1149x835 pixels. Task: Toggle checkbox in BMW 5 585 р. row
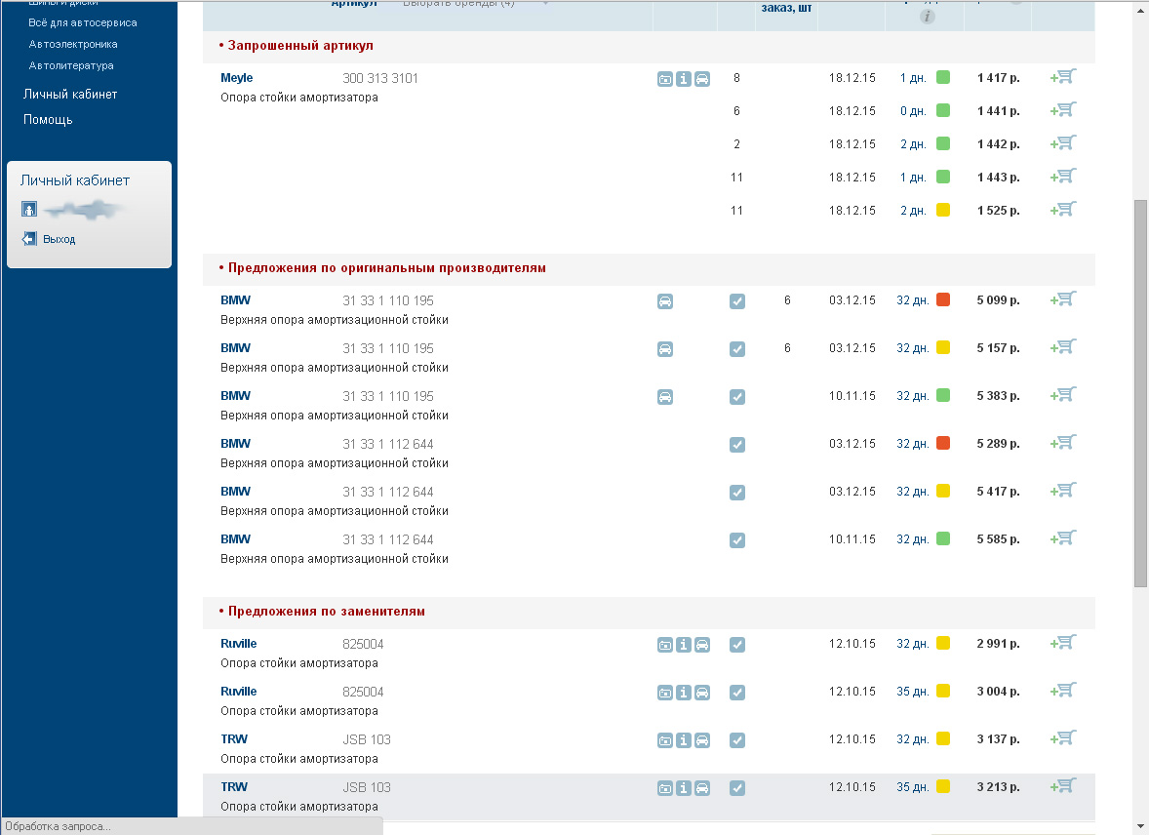(737, 540)
